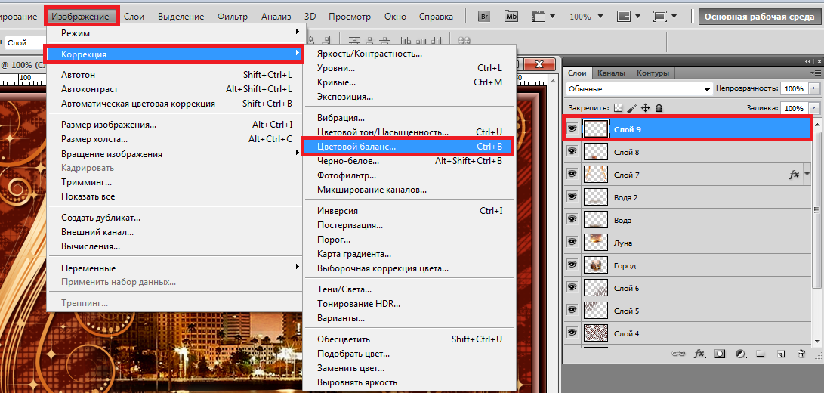
Task: Switch to the Контуры tab
Action: click(x=653, y=73)
